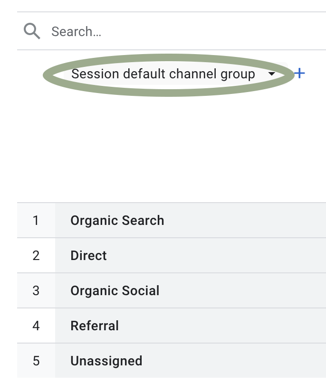
Task: Select the Direct channel label
Action: point(88,256)
